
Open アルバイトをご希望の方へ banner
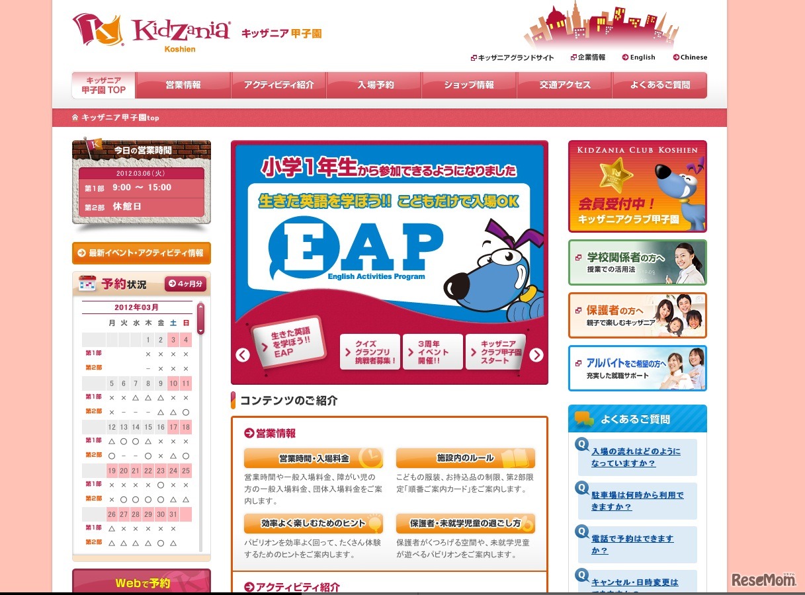pyautogui.click(x=637, y=368)
